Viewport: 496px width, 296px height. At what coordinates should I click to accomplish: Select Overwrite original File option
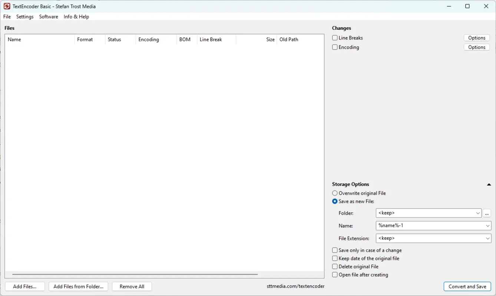pos(335,193)
